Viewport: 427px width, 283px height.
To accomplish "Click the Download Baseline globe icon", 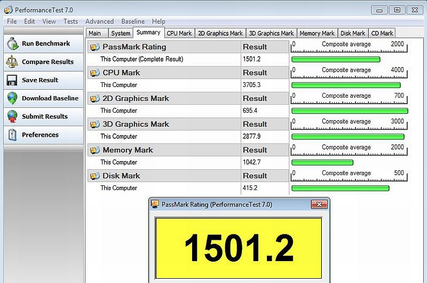I will [12, 98].
